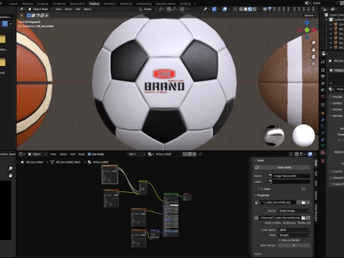The image size is (344, 258).
Task: Click the red X axis on navigation gizmo
Action: tap(314, 30)
